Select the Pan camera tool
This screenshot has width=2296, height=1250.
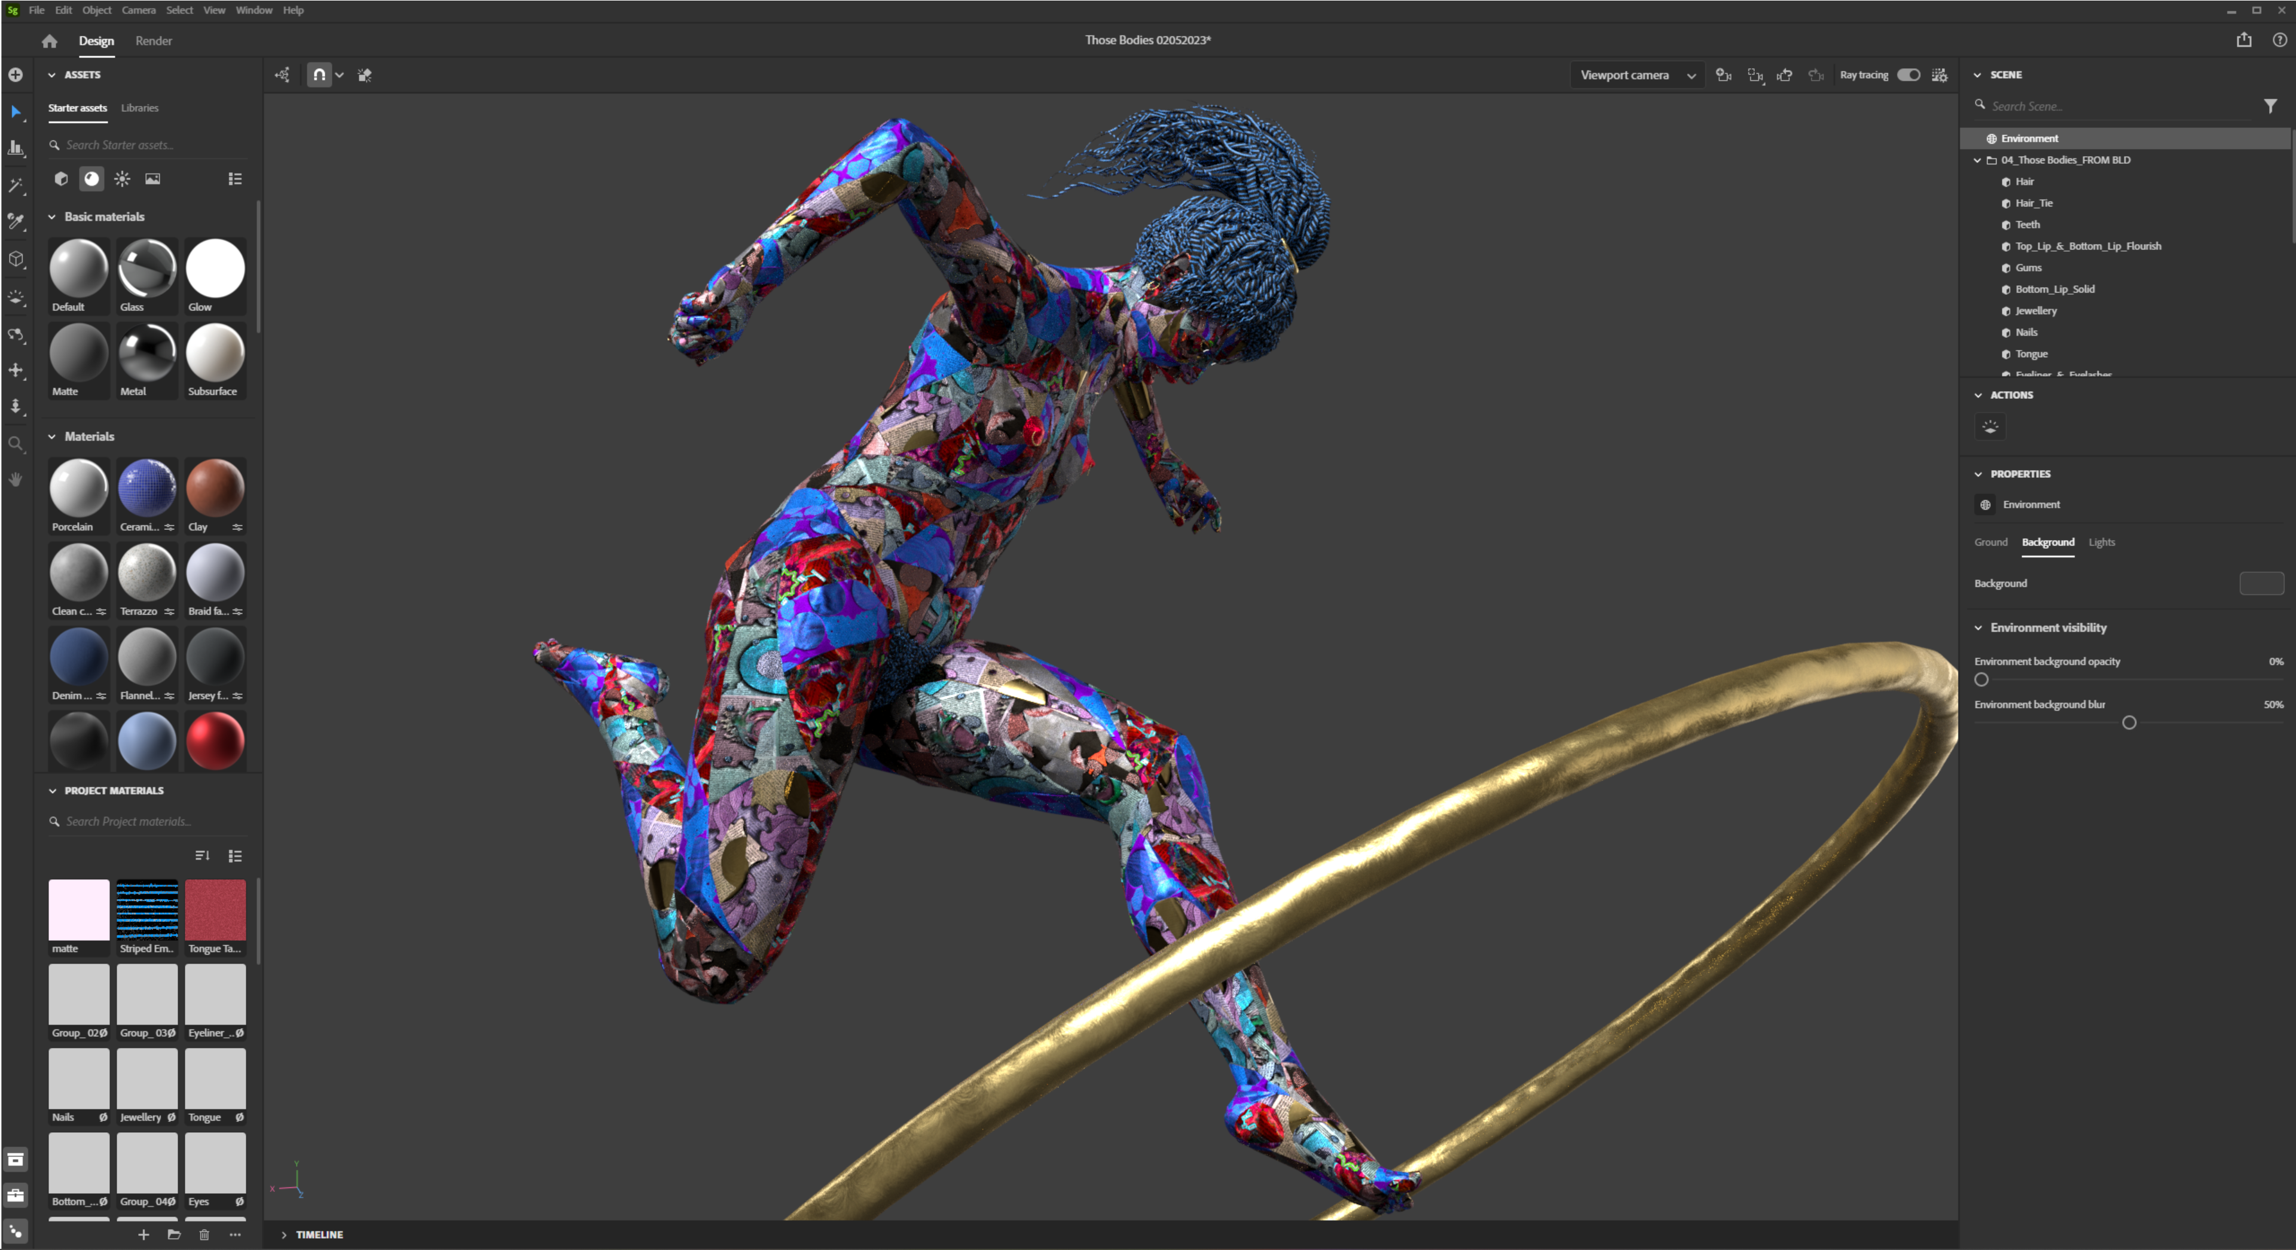pos(16,370)
